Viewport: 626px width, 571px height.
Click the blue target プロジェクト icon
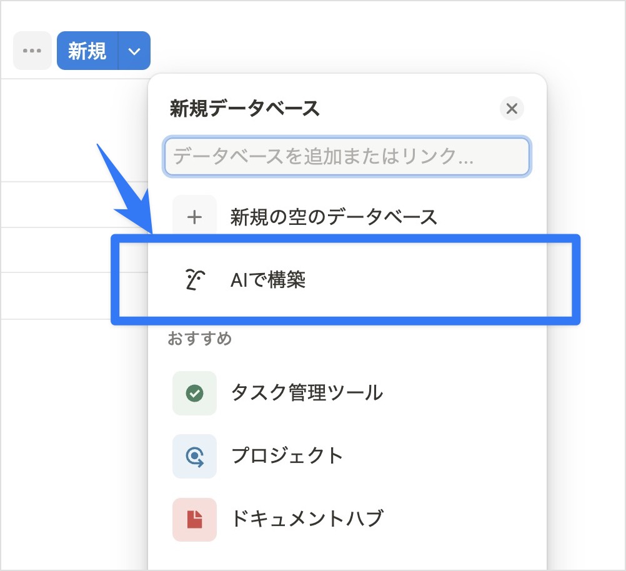(x=194, y=456)
